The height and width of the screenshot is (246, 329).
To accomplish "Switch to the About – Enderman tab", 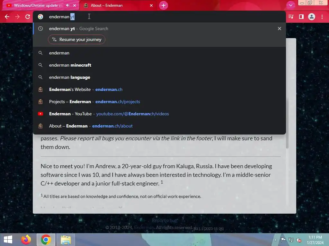I will [x=118, y=5].
